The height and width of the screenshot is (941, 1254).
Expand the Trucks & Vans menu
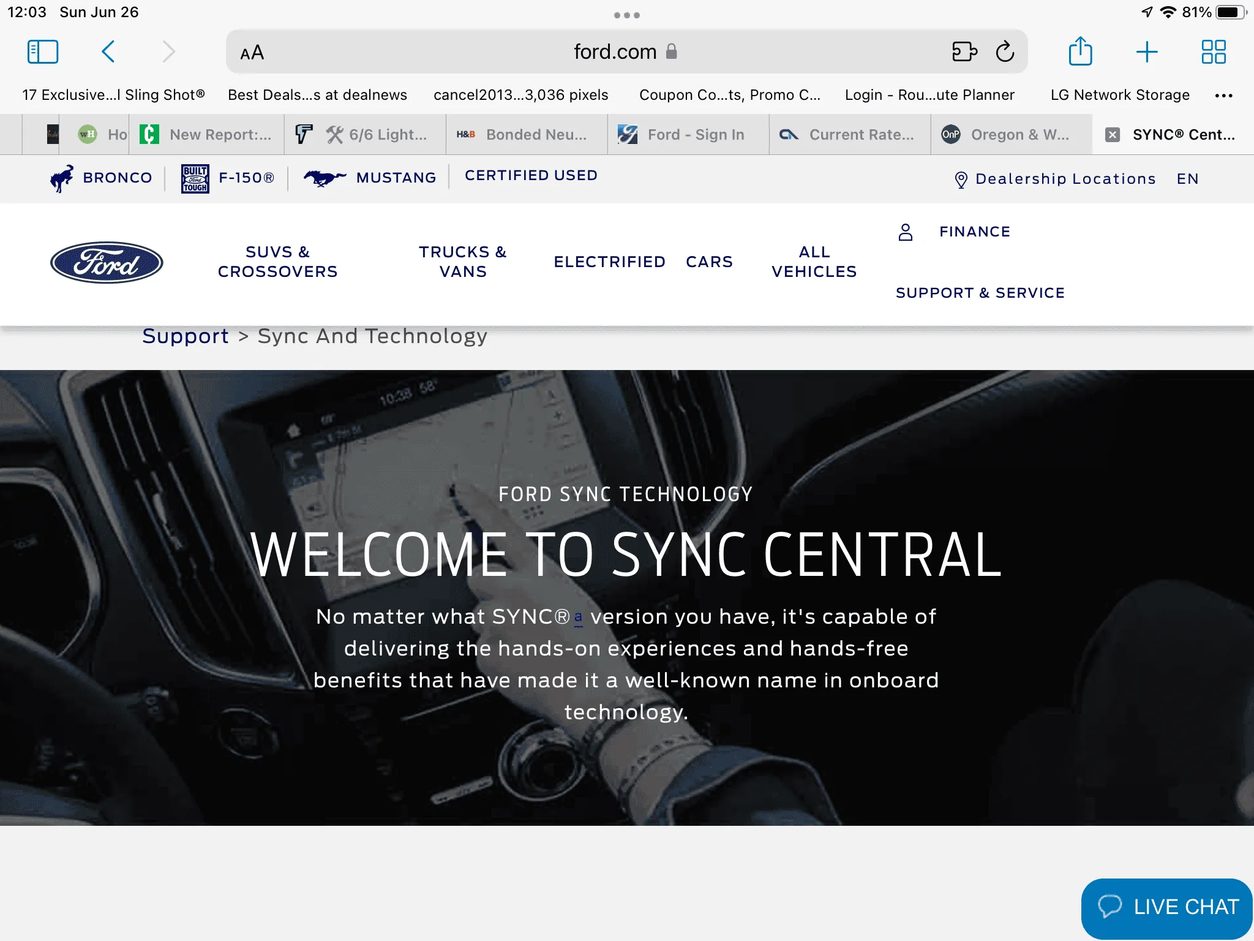point(463,262)
